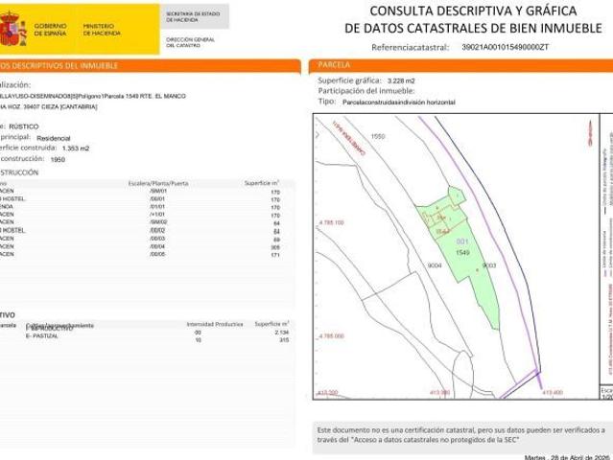The width and height of the screenshot is (613, 460).
Task: Click the '/01/01' table cell
Action: click(x=157, y=207)
